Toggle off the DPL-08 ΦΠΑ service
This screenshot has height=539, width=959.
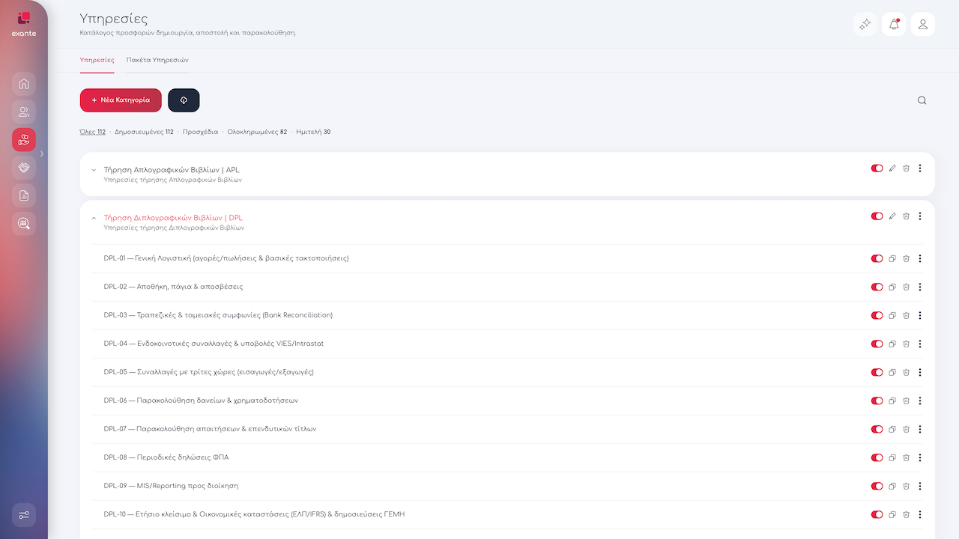(x=877, y=457)
